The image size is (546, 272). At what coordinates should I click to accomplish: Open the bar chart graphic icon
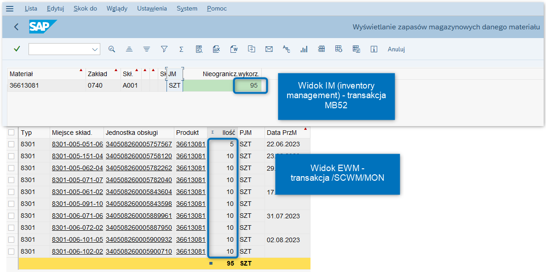click(304, 49)
